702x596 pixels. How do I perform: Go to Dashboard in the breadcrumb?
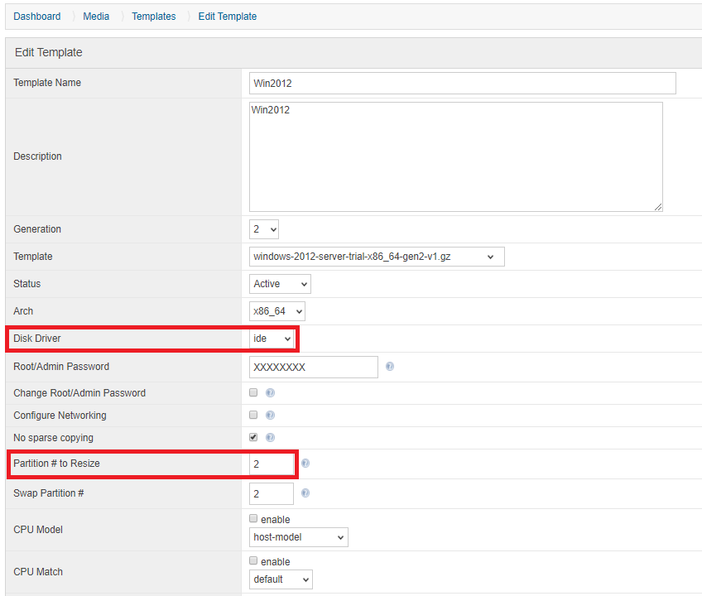[x=37, y=17]
